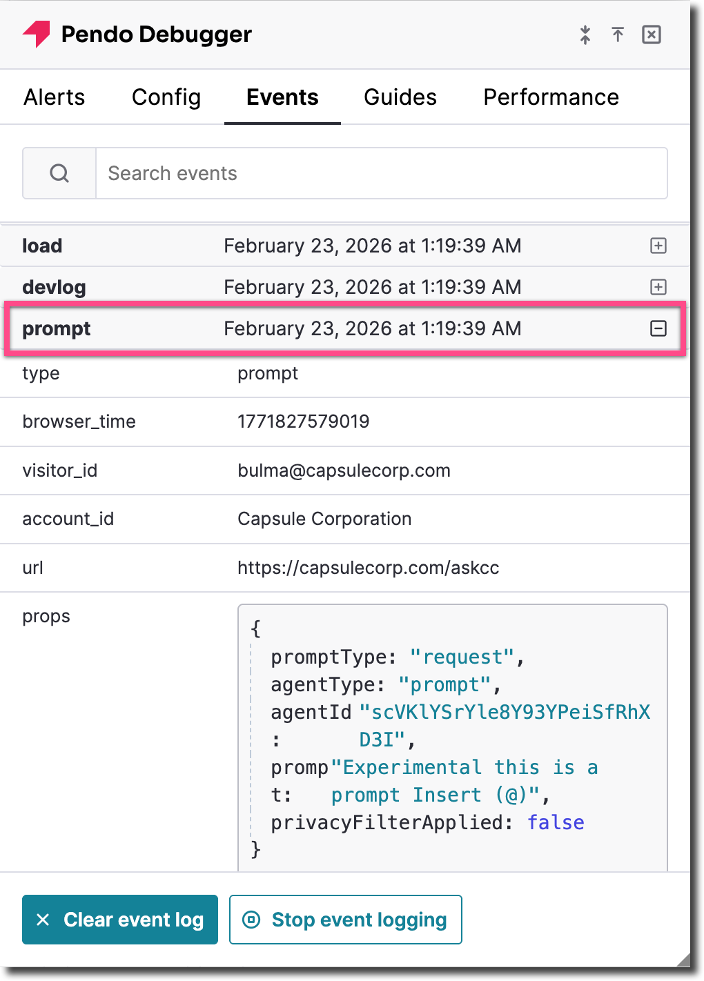The width and height of the screenshot is (704, 981).
Task: Switch to the Config tab
Action: 166,97
